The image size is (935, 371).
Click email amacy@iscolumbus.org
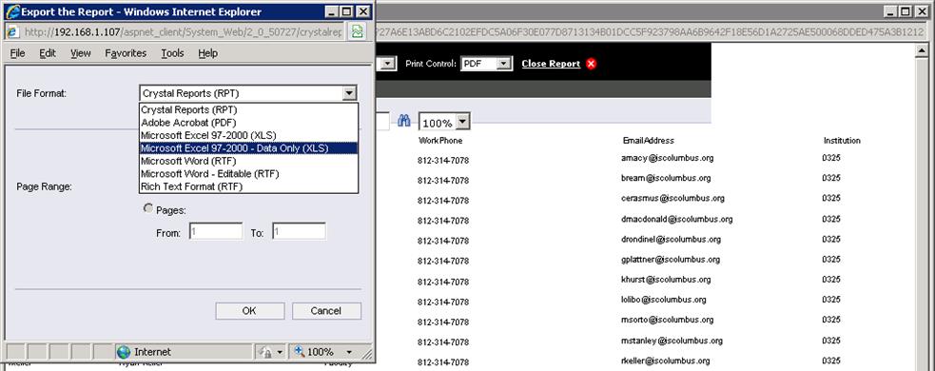tap(667, 158)
